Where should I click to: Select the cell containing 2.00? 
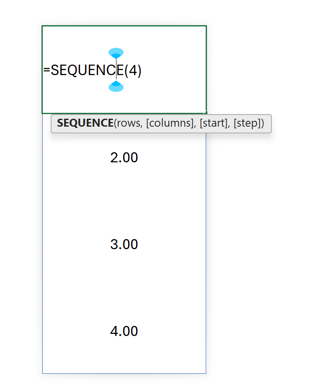click(124, 158)
